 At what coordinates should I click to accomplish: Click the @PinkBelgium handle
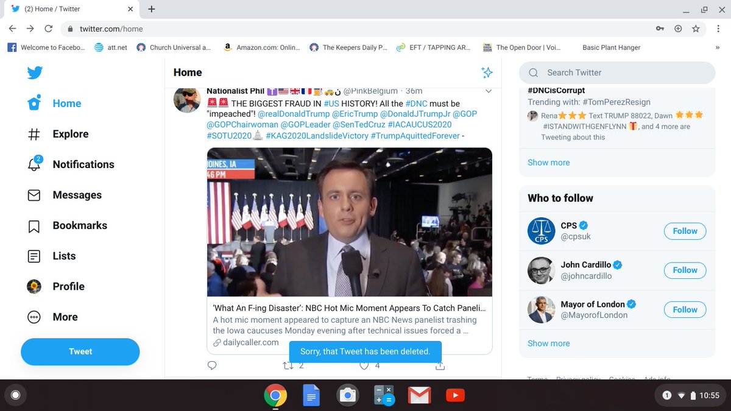coord(370,91)
